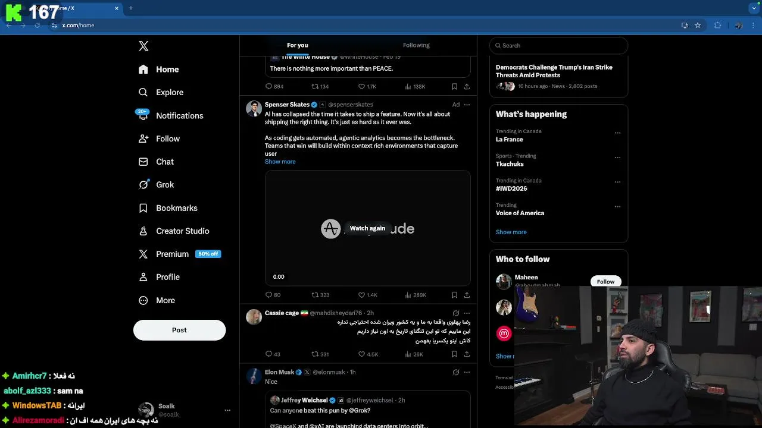
Task: Click the Search field
Action: click(558, 45)
